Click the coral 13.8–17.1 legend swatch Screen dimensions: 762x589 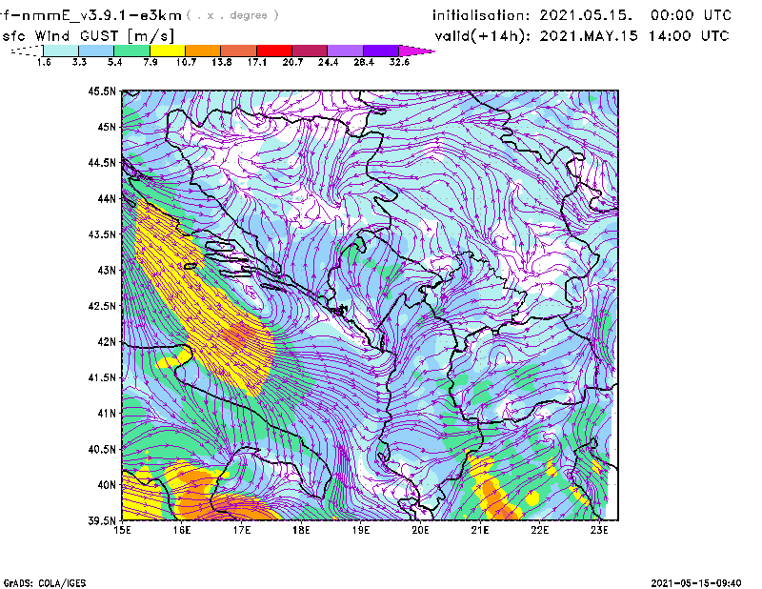tap(239, 51)
